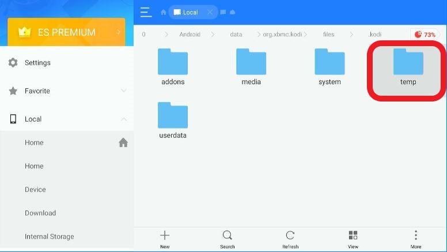Open the hamburger menu icon
This screenshot has height=252, width=447.
146,12
